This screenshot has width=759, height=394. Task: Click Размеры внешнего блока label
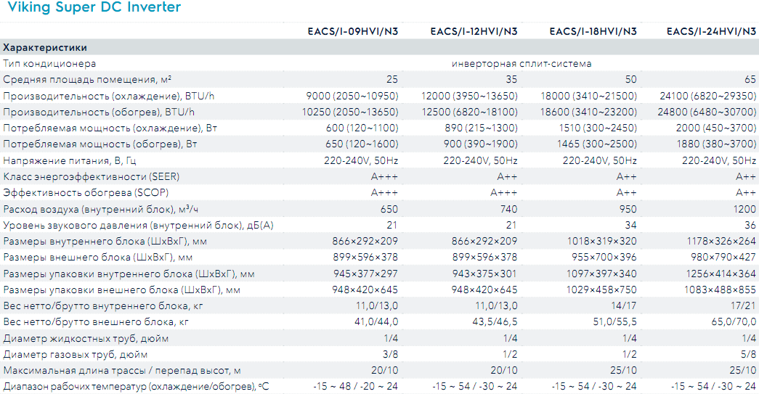[98, 257]
